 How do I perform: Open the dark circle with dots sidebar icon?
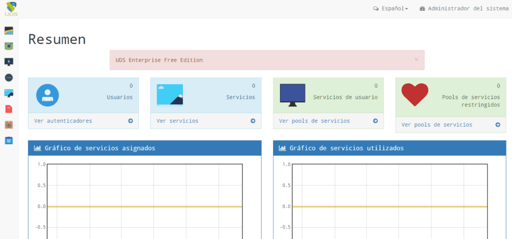pos(9,78)
